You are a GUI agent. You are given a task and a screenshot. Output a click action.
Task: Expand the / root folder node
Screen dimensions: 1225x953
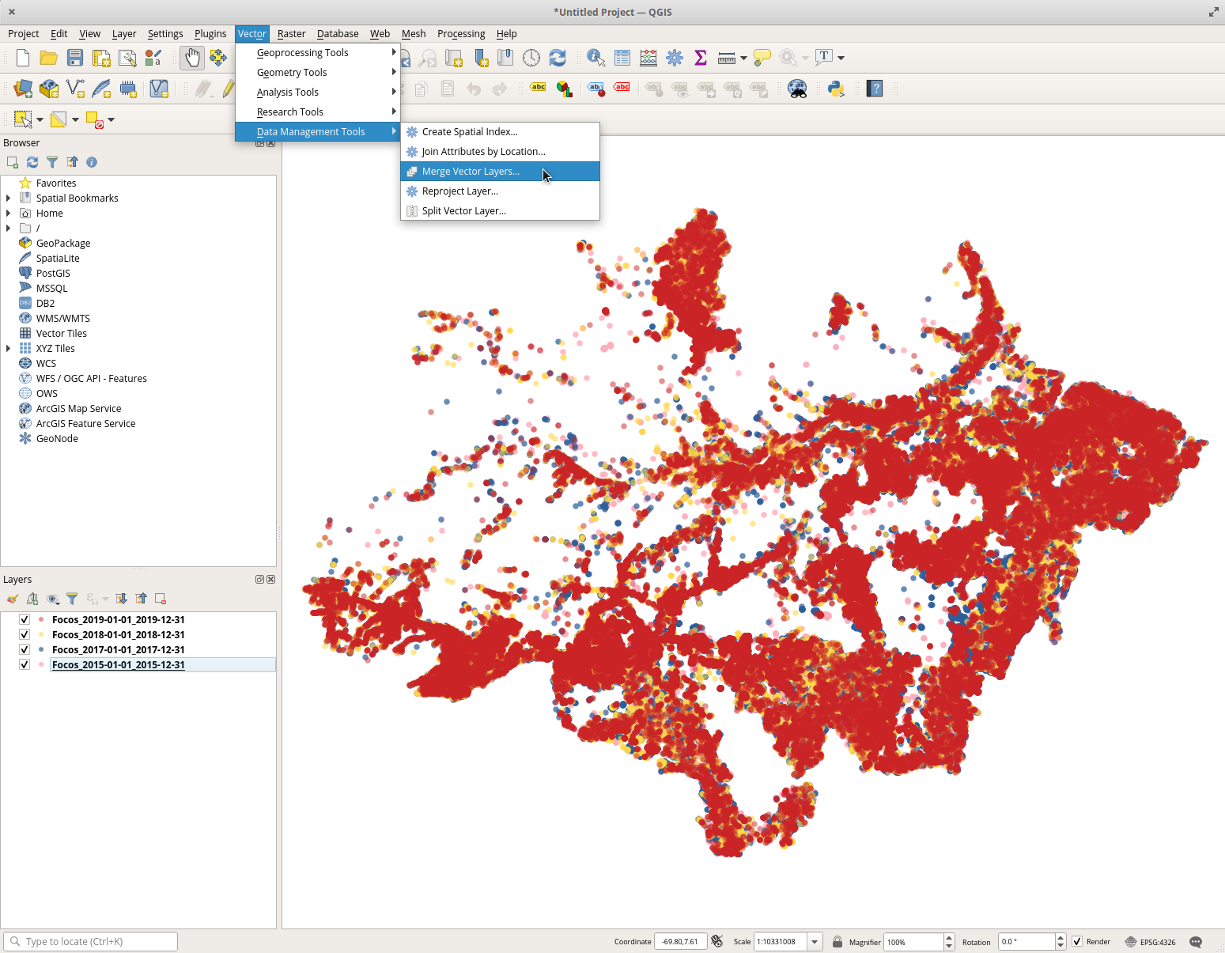9,229
